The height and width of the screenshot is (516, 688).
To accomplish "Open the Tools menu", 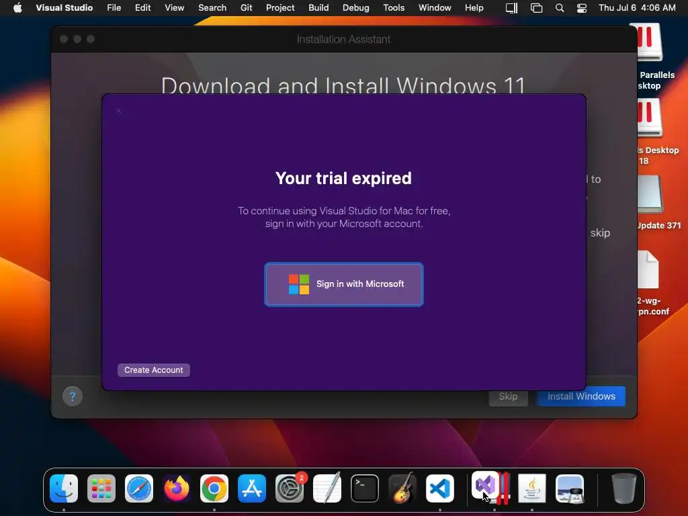I will pyautogui.click(x=394, y=7).
